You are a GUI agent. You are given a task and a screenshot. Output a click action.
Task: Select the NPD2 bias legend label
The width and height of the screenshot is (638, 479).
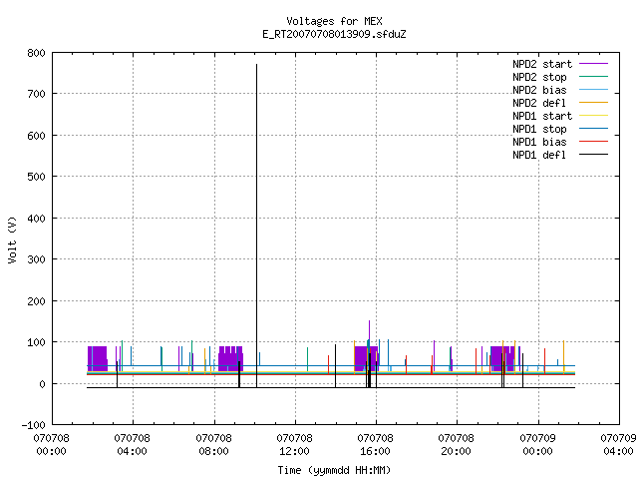click(x=539, y=90)
